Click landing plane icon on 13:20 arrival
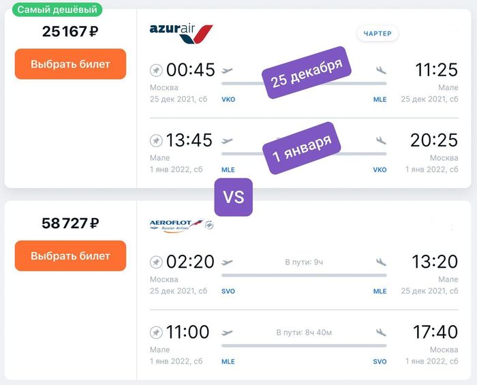The height and width of the screenshot is (385, 477). click(381, 262)
